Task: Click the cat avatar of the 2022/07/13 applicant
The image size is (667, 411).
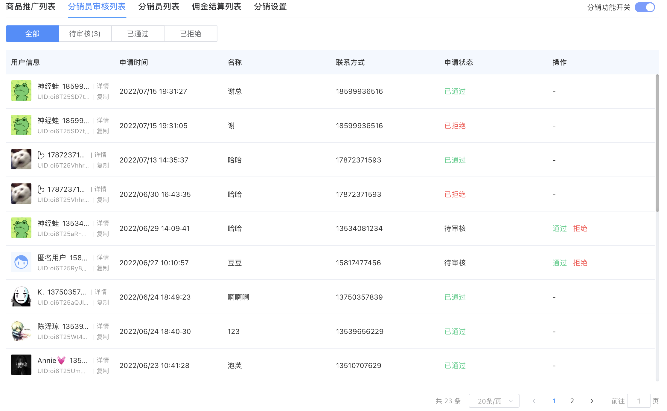Action: pyautogui.click(x=21, y=159)
